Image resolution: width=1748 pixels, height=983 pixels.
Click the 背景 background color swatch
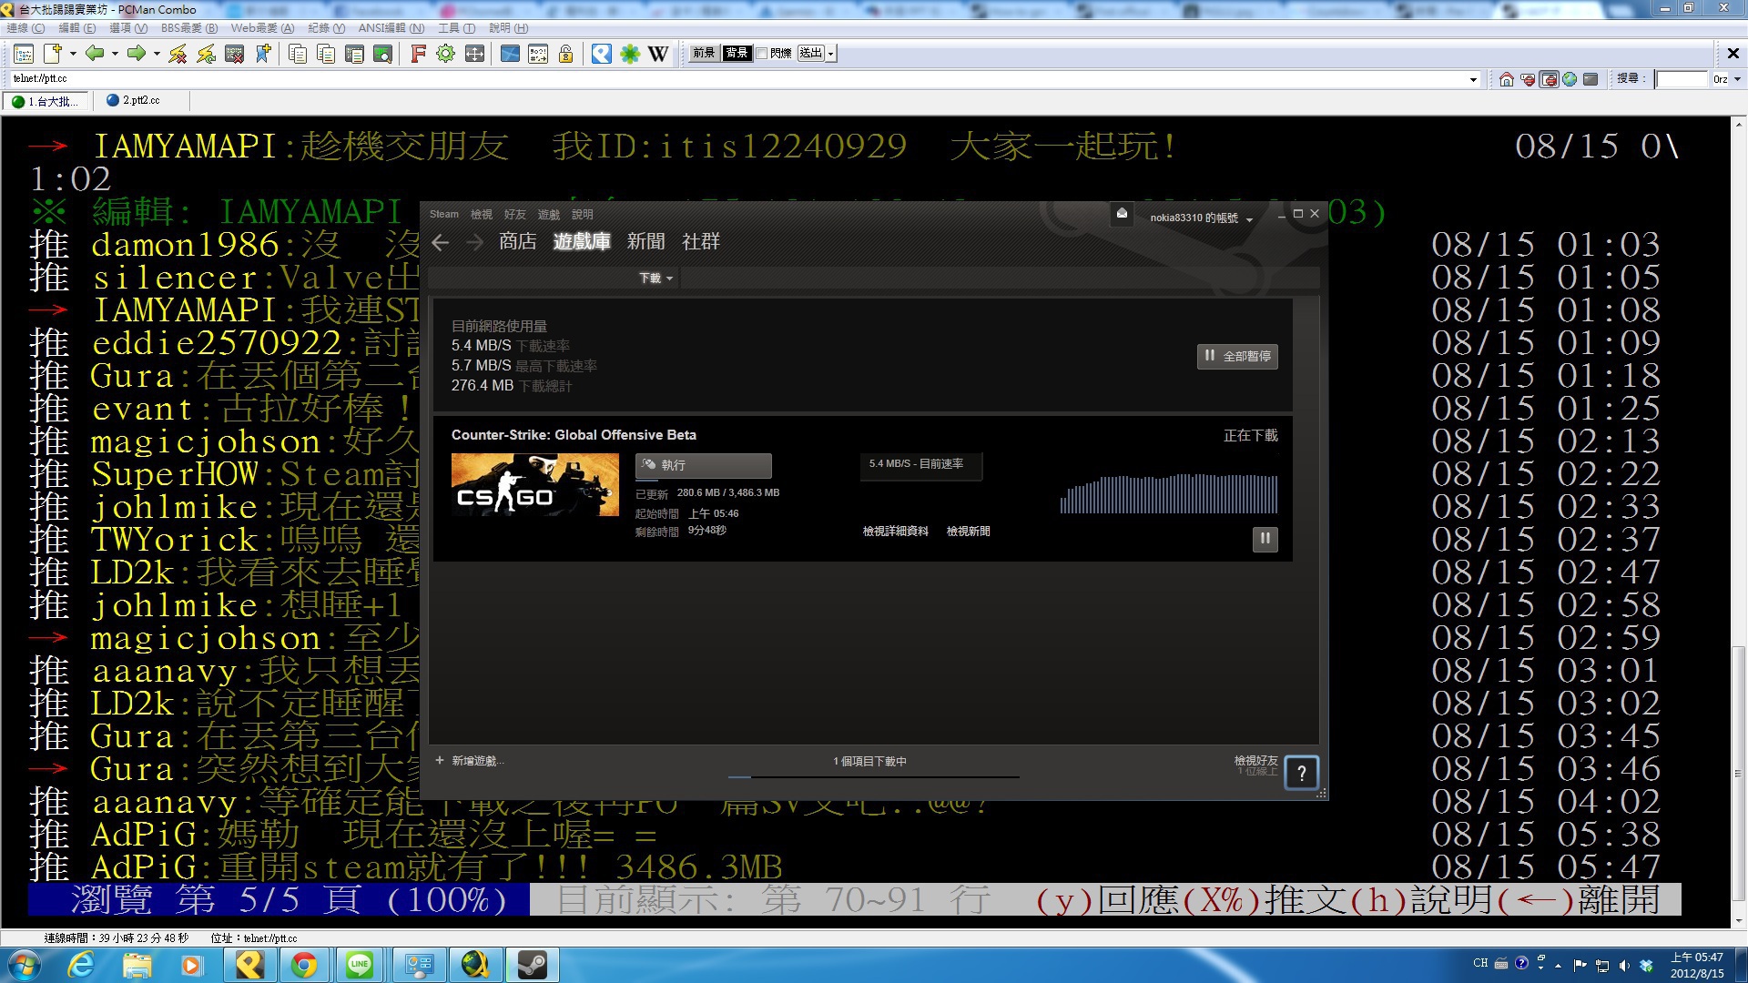(x=737, y=54)
